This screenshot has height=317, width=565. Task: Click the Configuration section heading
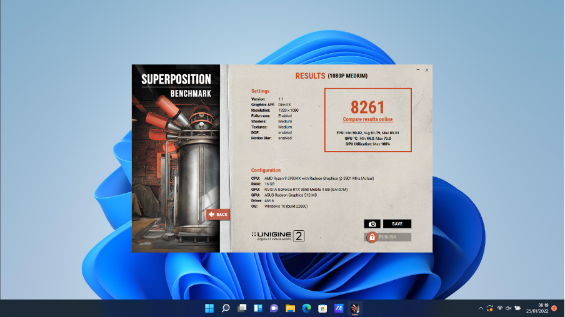point(266,170)
